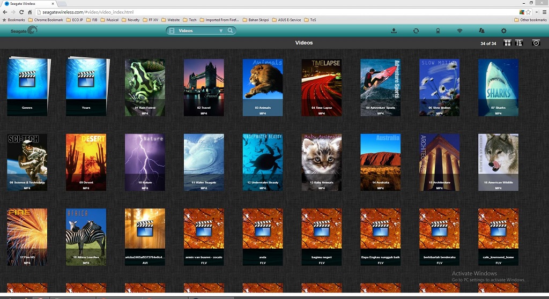This screenshot has height=299, width=549.
Task: Click the browser address bar
Action: click(x=268, y=12)
